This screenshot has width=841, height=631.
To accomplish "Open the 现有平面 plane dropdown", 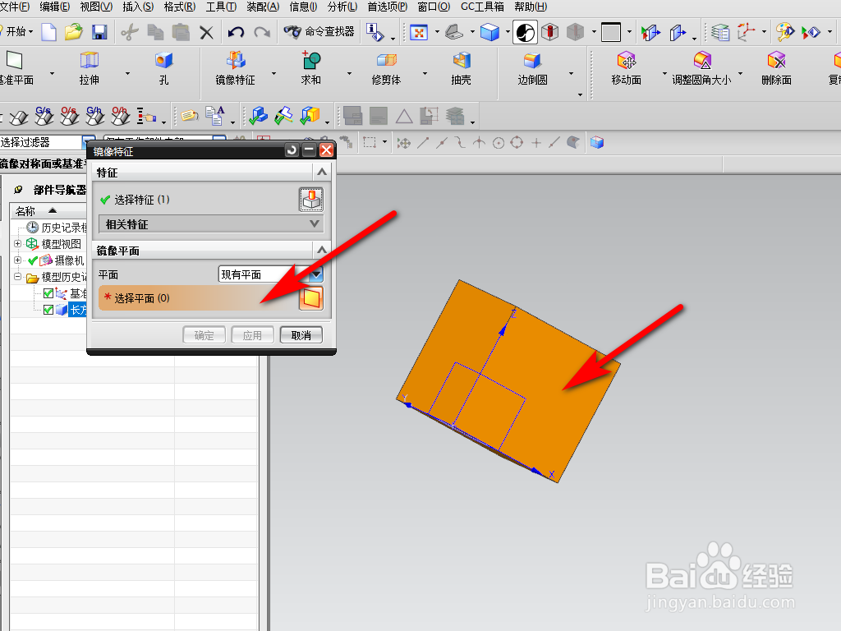I will [315, 273].
